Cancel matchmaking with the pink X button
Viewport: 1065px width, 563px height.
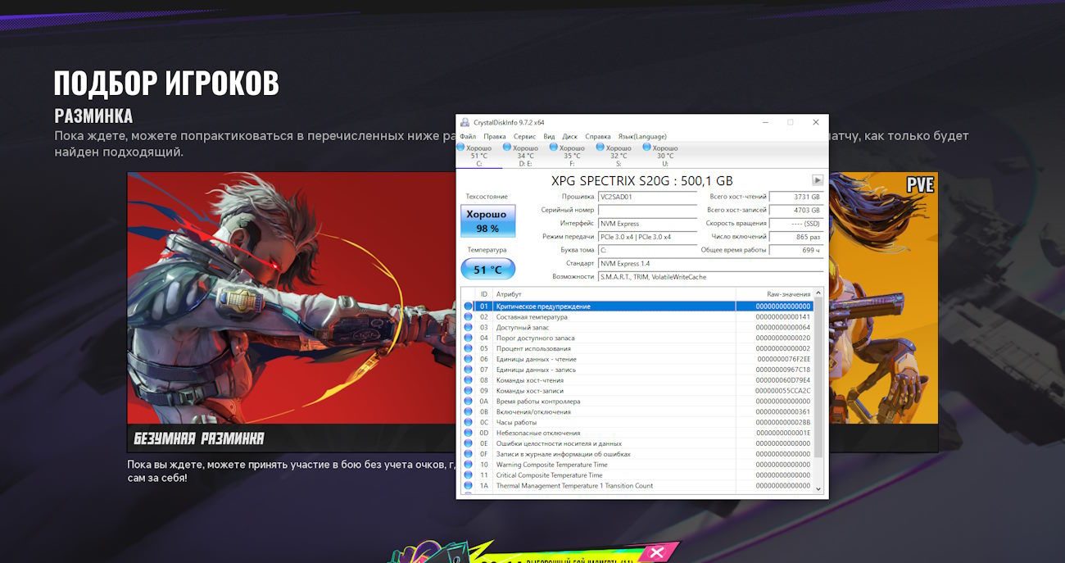656,553
